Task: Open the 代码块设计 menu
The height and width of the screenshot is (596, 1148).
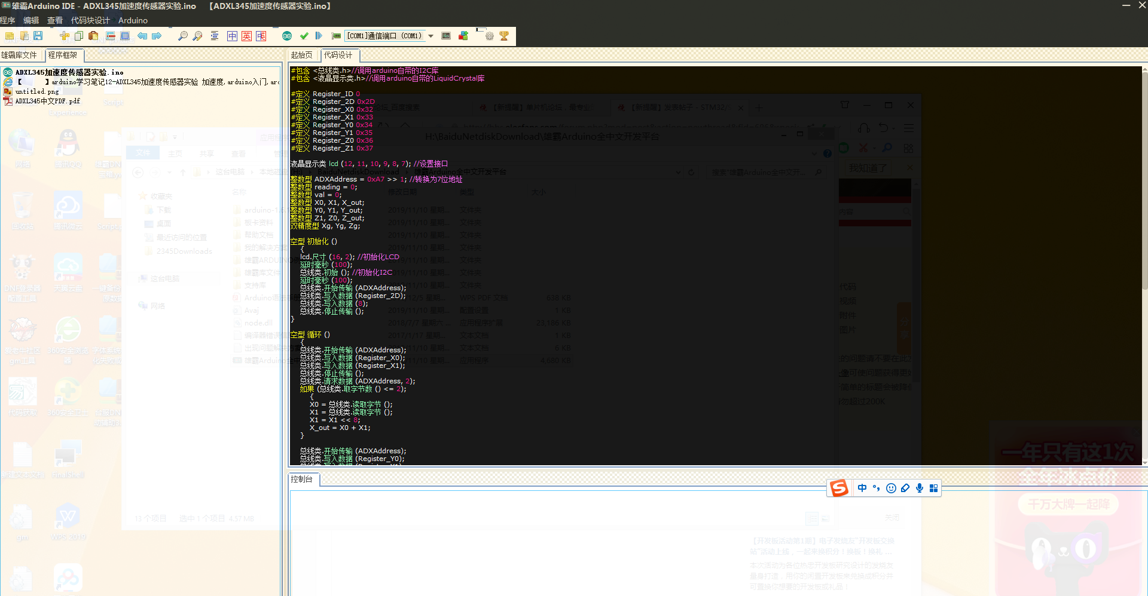Action: pyautogui.click(x=90, y=20)
